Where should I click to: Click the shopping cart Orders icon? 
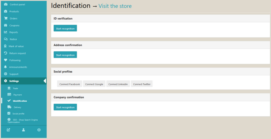point(6,18)
